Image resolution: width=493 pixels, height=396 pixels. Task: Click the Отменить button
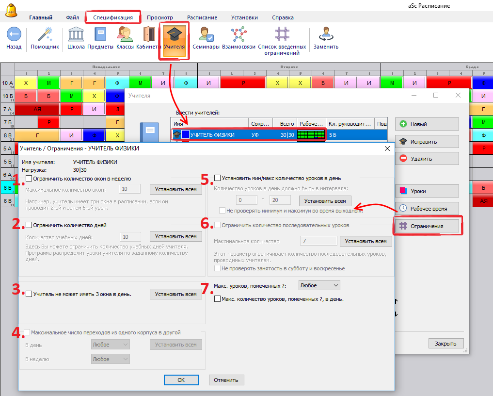[226, 380]
